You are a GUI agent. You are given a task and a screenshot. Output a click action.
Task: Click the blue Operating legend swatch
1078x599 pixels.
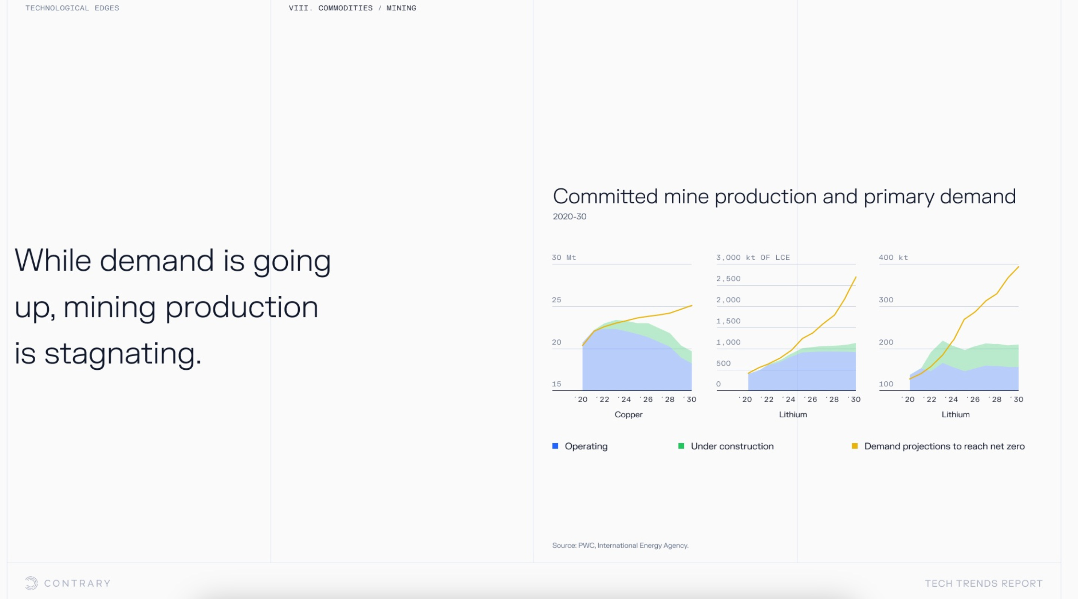click(x=555, y=446)
